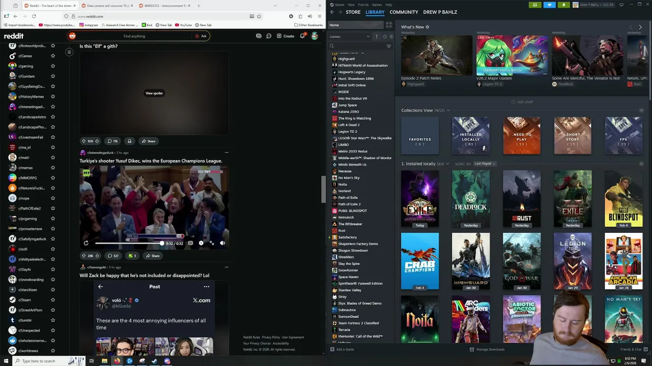Bookmark this page with the star icon
The image size is (652, 366).
click(x=259, y=16)
